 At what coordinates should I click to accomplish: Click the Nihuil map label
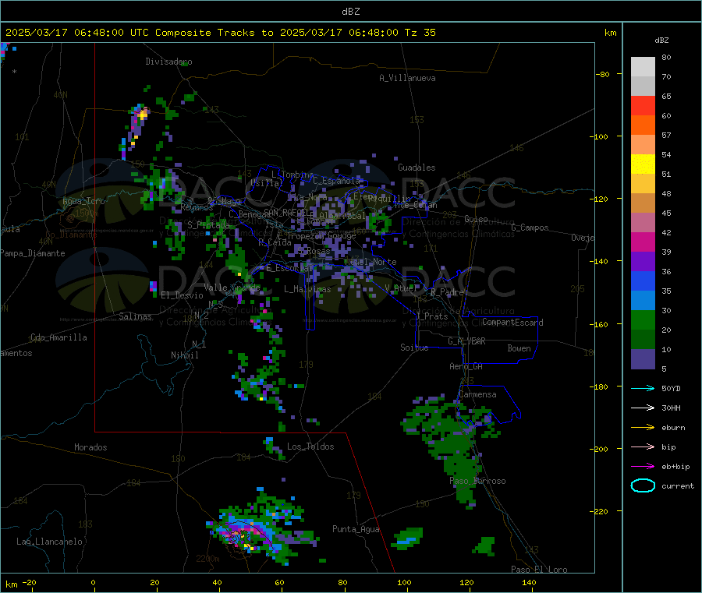[185, 355]
